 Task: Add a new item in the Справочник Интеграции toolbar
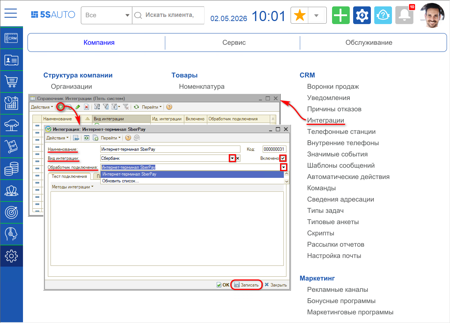[x=61, y=107]
